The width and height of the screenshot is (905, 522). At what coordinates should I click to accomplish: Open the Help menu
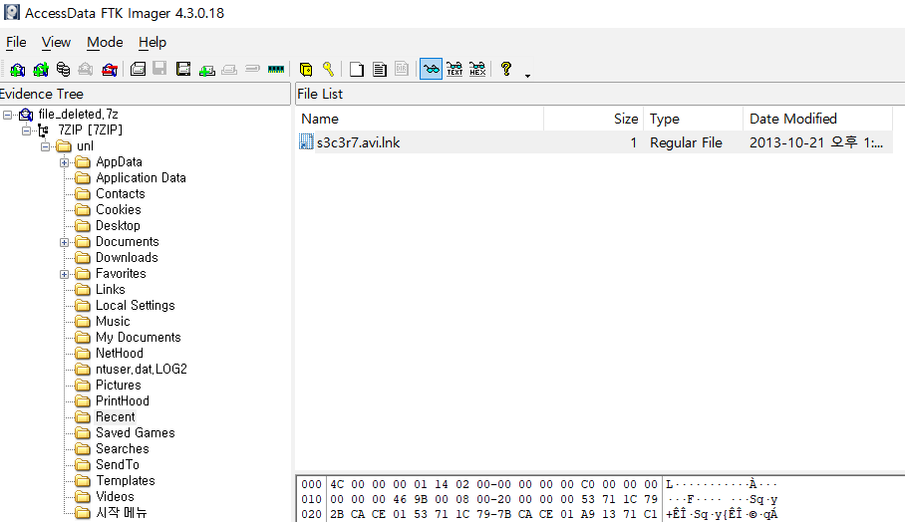(152, 42)
